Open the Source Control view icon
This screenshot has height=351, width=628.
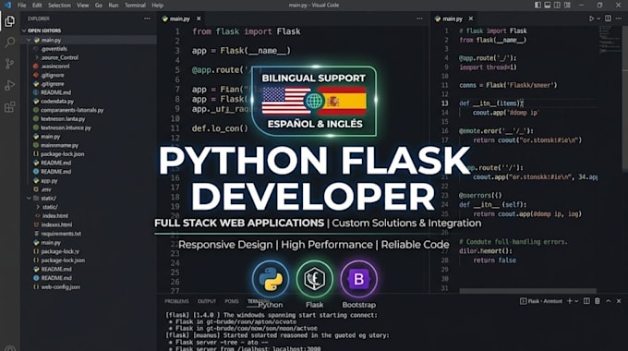9,64
